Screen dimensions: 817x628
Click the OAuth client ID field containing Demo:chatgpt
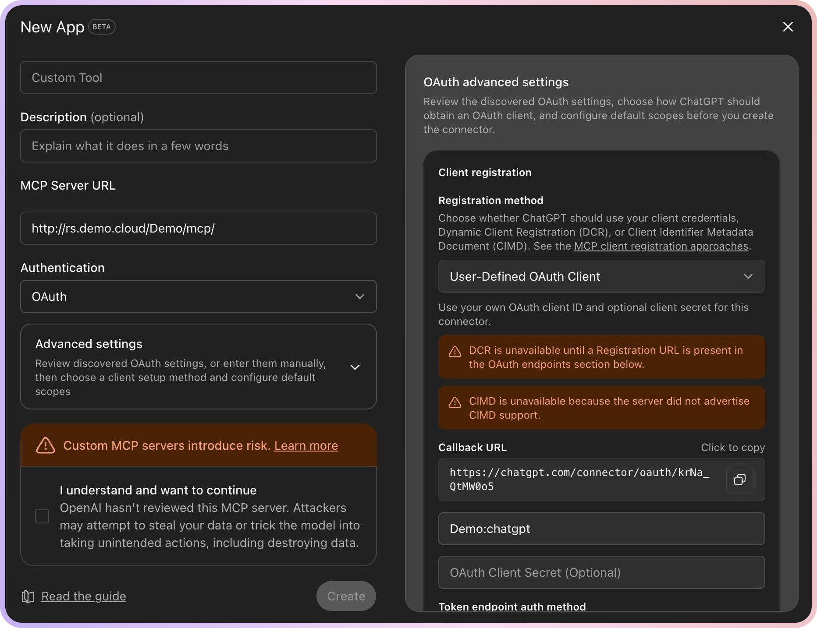(602, 529)
